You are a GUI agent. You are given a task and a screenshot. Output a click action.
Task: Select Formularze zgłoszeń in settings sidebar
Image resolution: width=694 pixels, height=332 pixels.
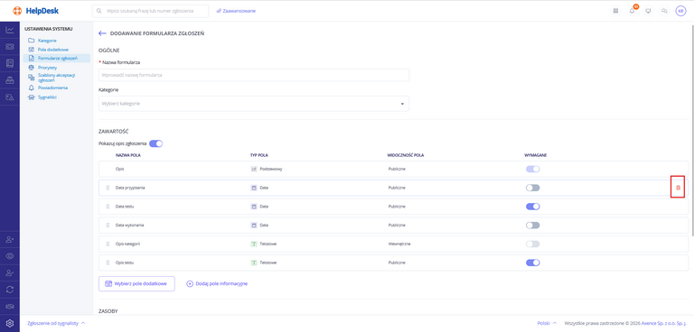57,58
